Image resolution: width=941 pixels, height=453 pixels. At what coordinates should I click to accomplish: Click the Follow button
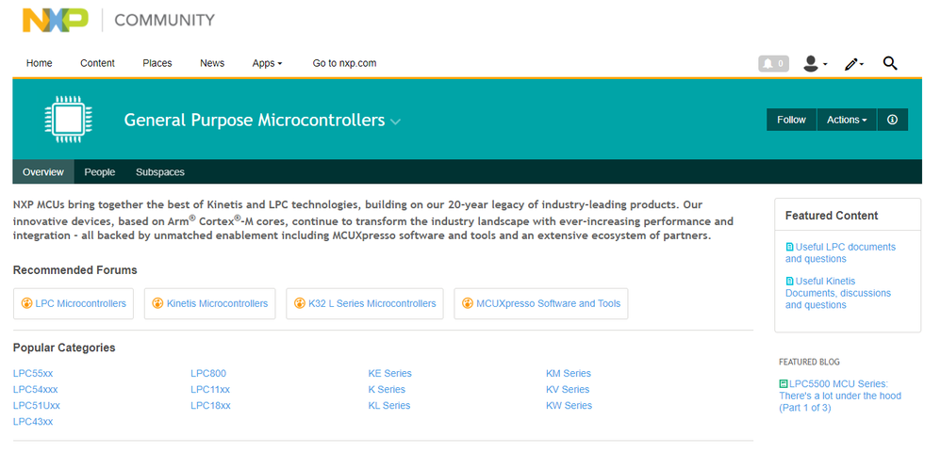791,120
